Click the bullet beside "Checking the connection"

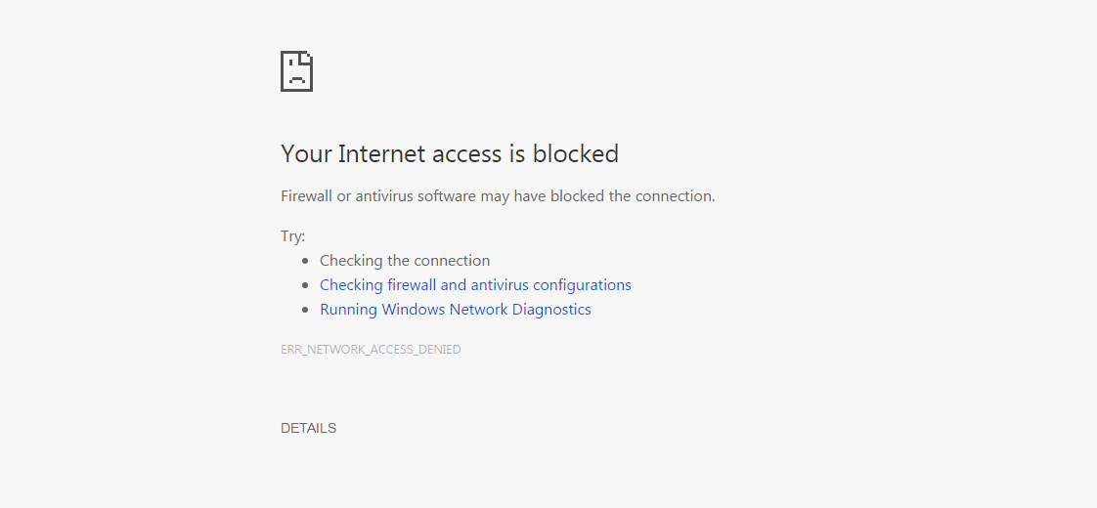pyautogui.click(x=306, y=261)
